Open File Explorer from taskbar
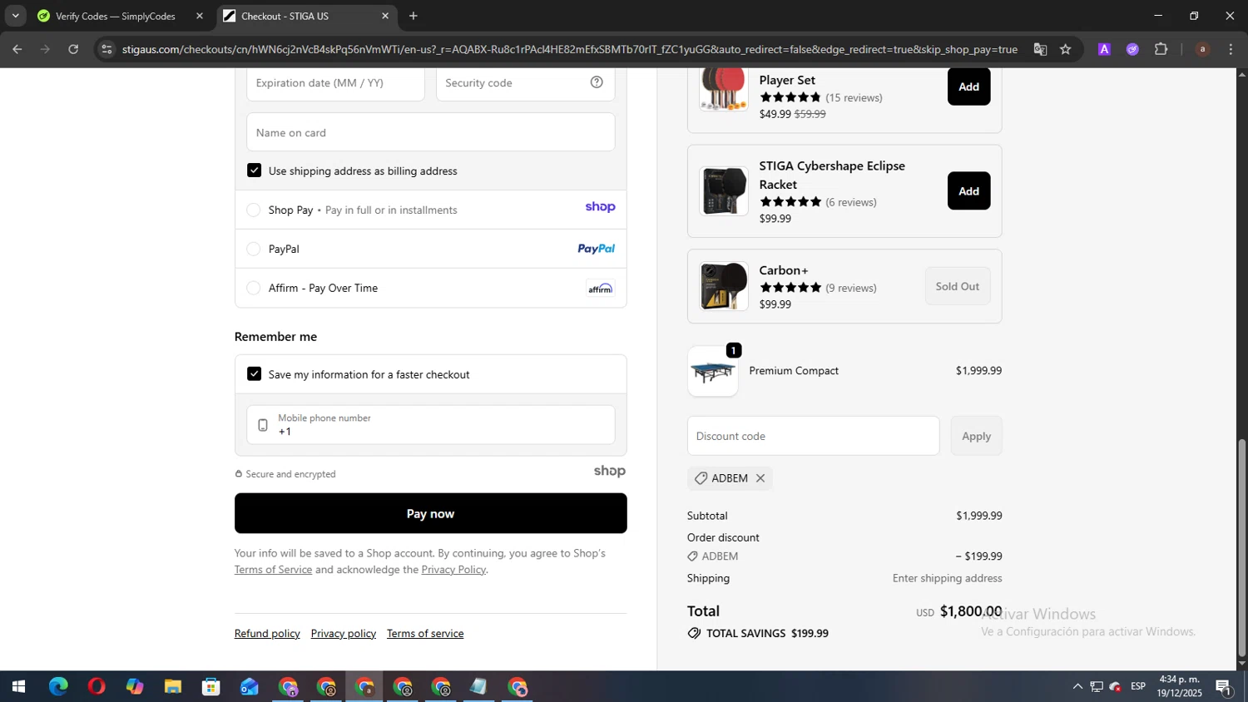 pos(173,687)
